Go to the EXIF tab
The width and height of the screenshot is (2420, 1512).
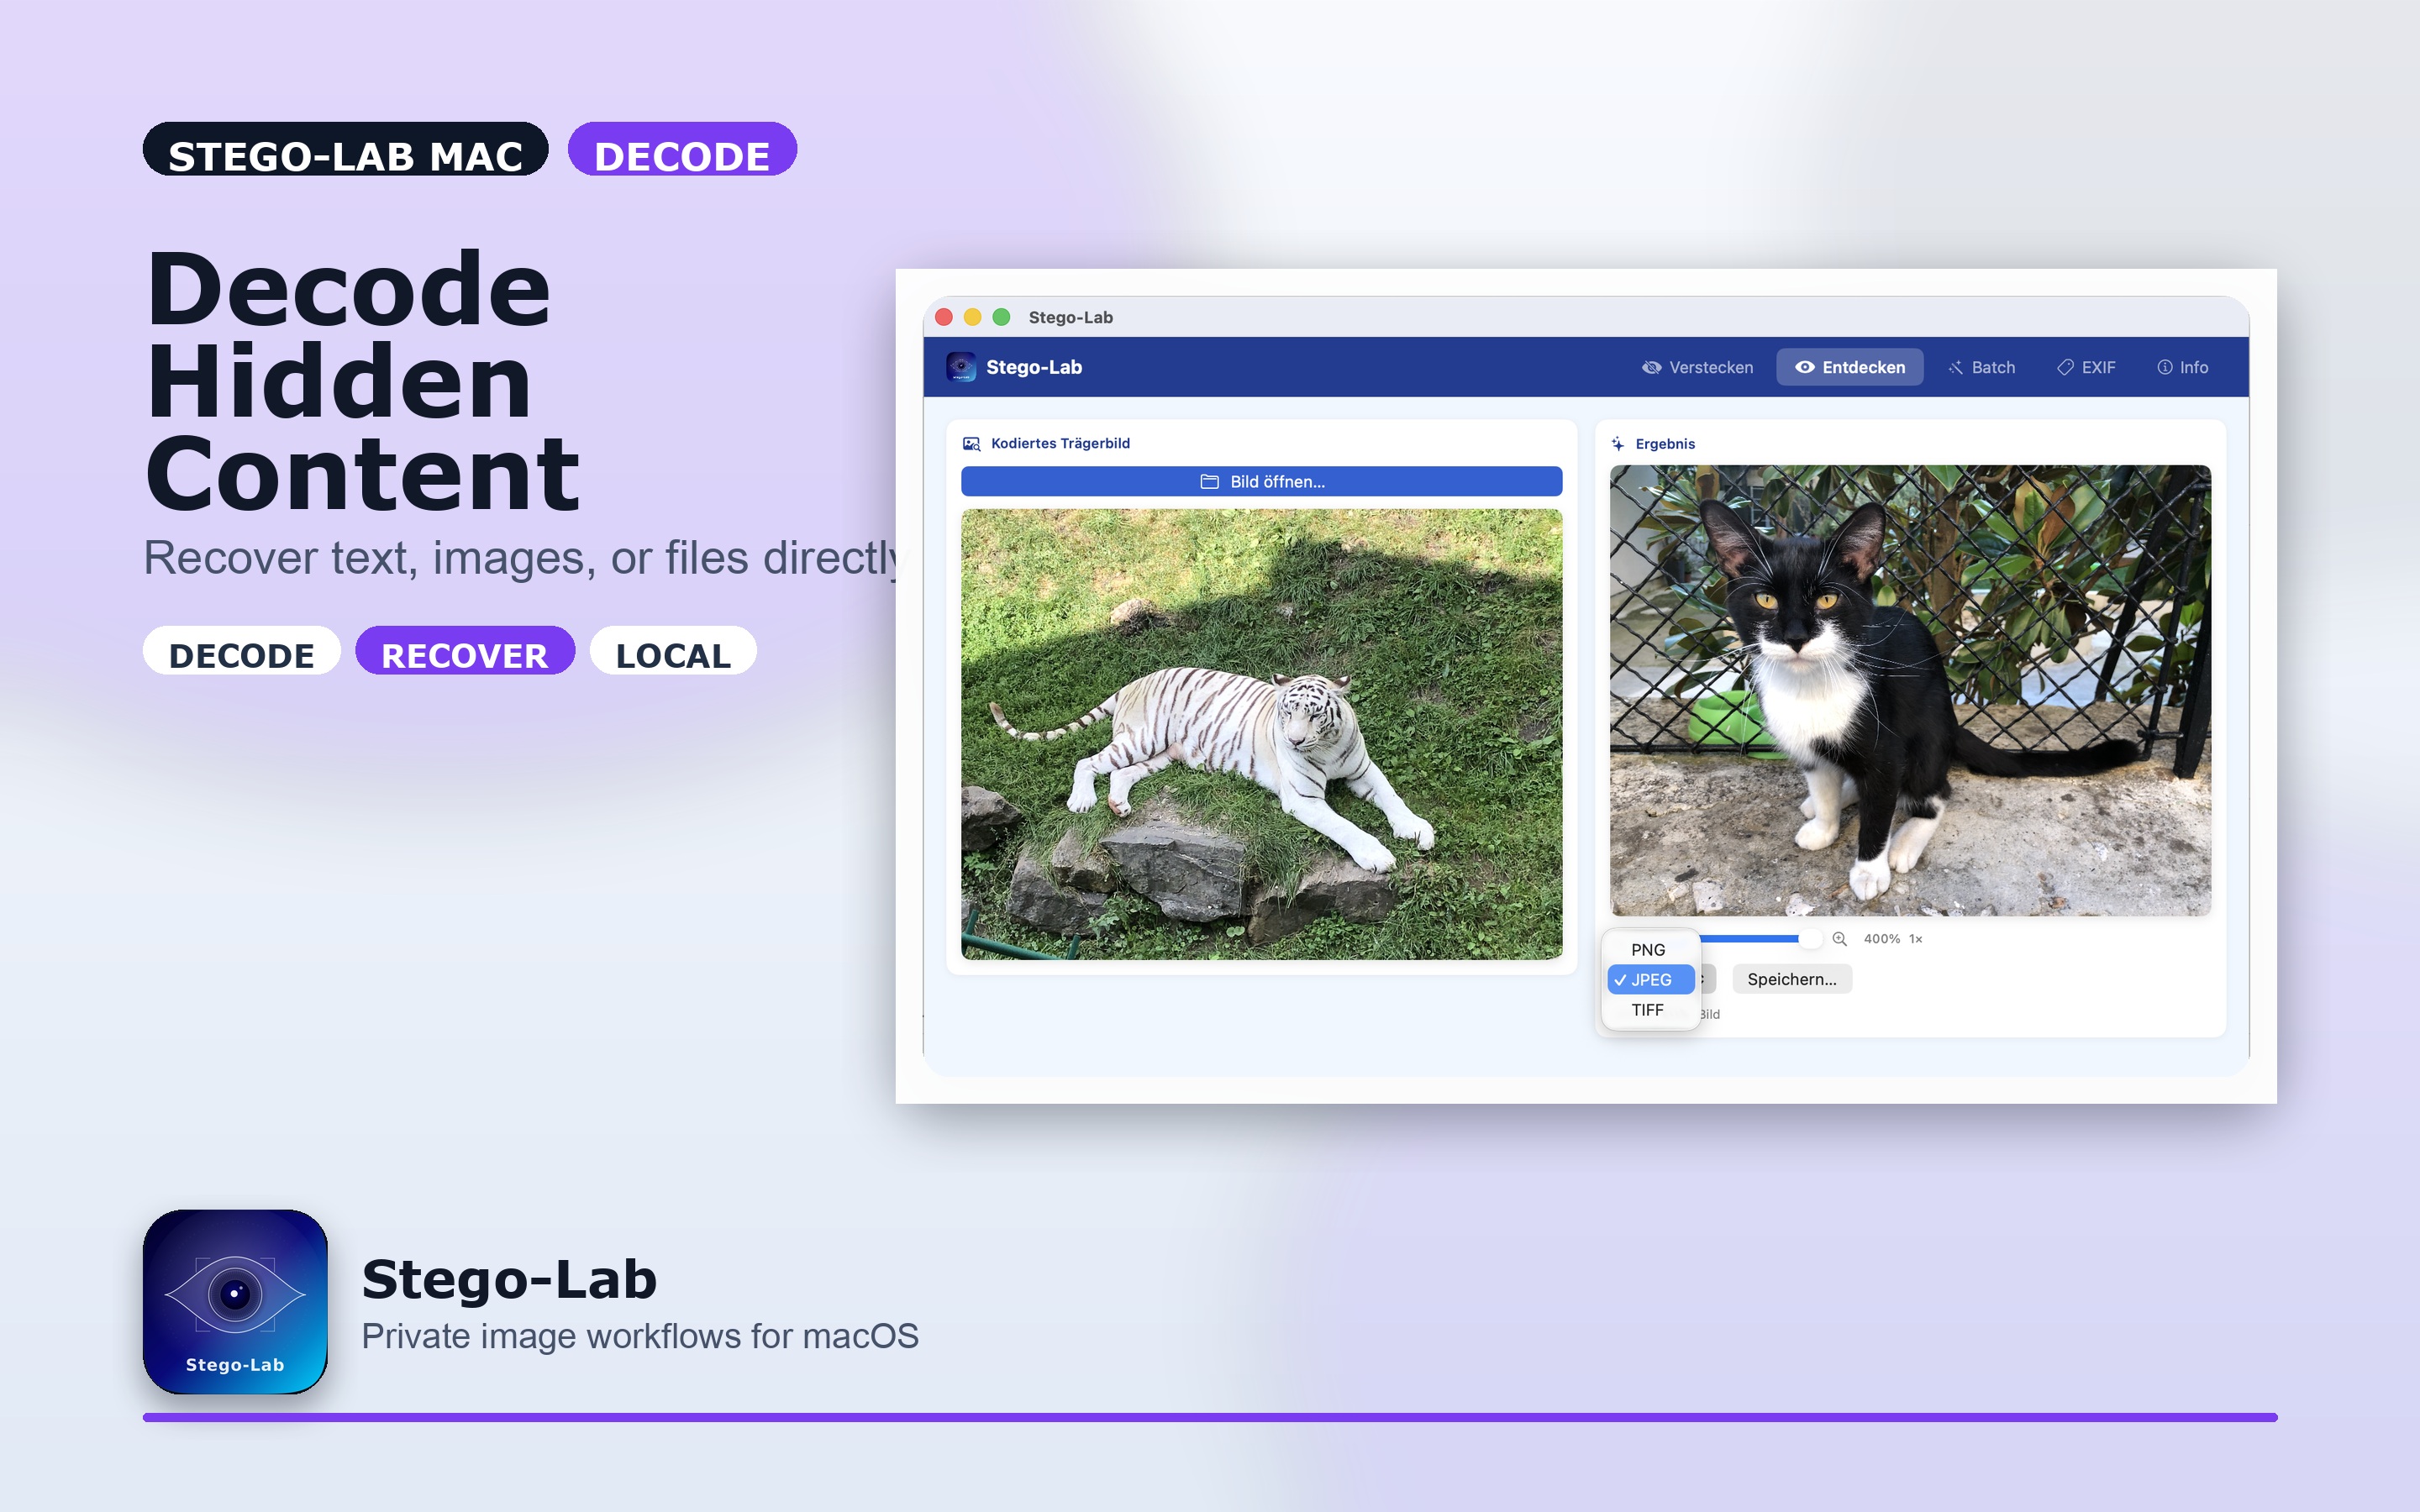pos(2086,367)
